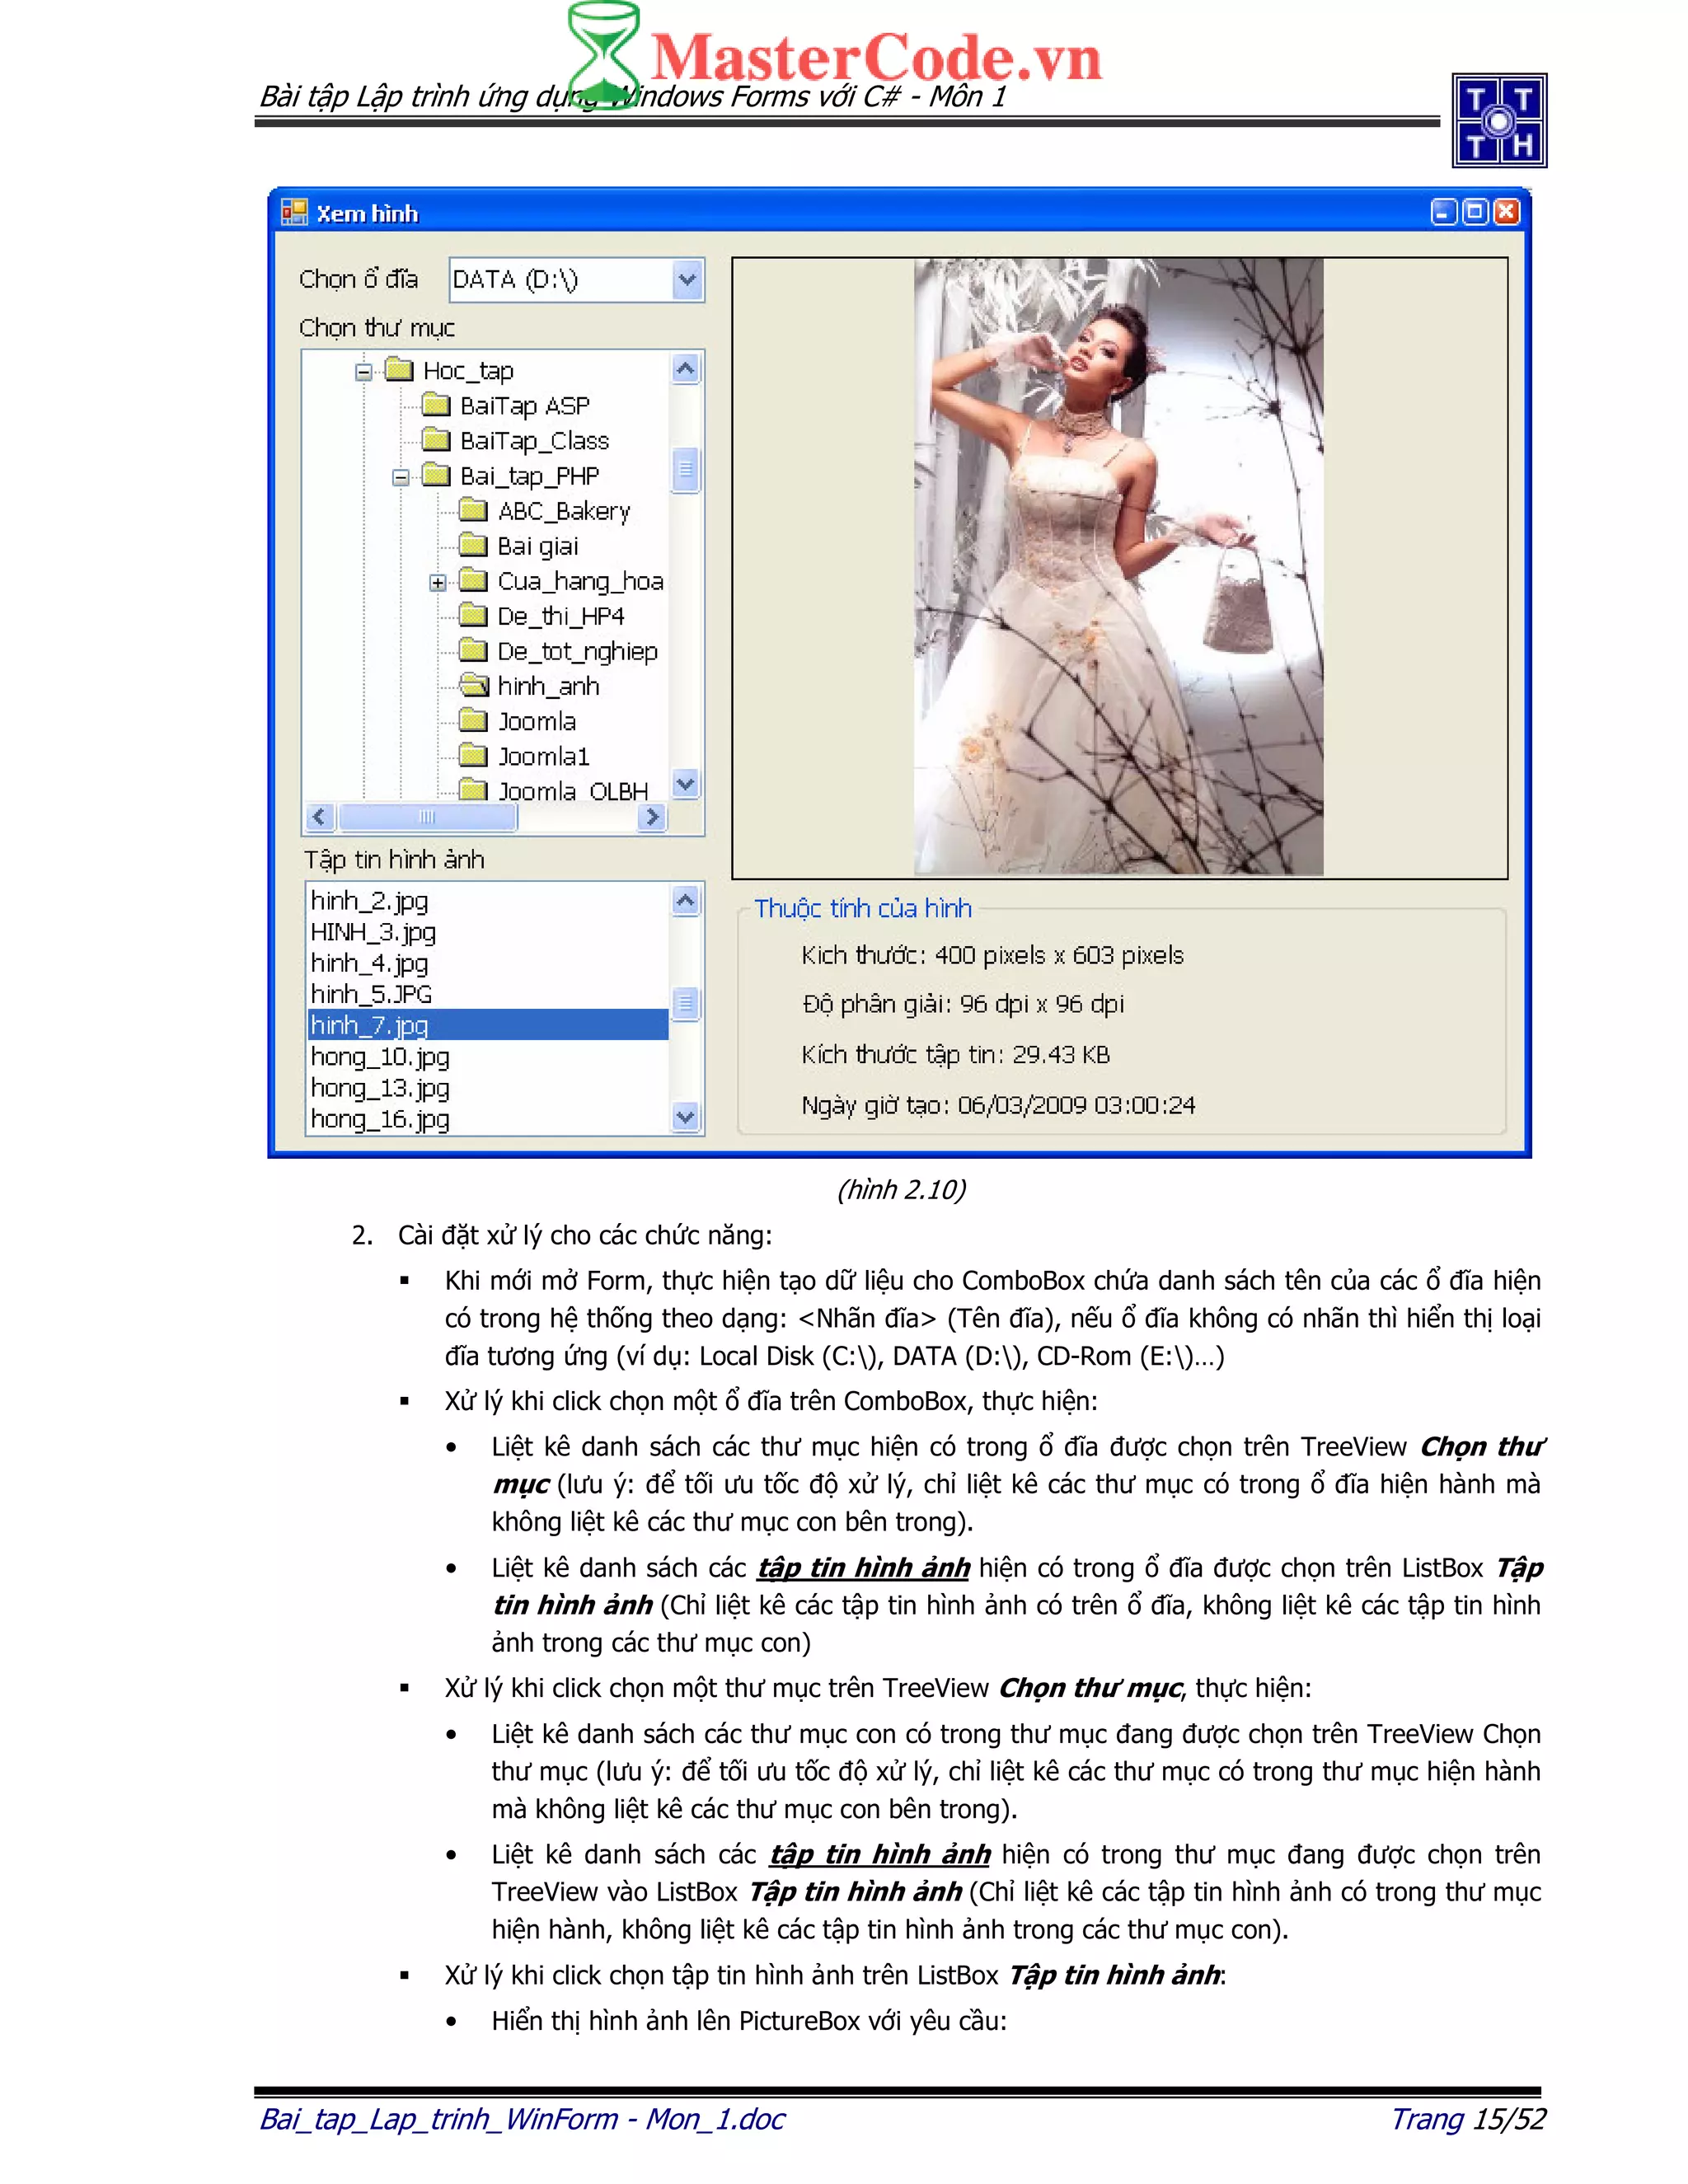
Task: Expand the Cua_hang_hoa folder node
Action: [438, 582]
